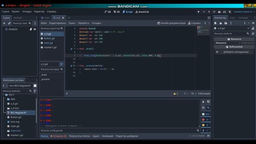
Task: Switch to the 2D workspace
Action: pyautogui.click(x=108, y=12)
